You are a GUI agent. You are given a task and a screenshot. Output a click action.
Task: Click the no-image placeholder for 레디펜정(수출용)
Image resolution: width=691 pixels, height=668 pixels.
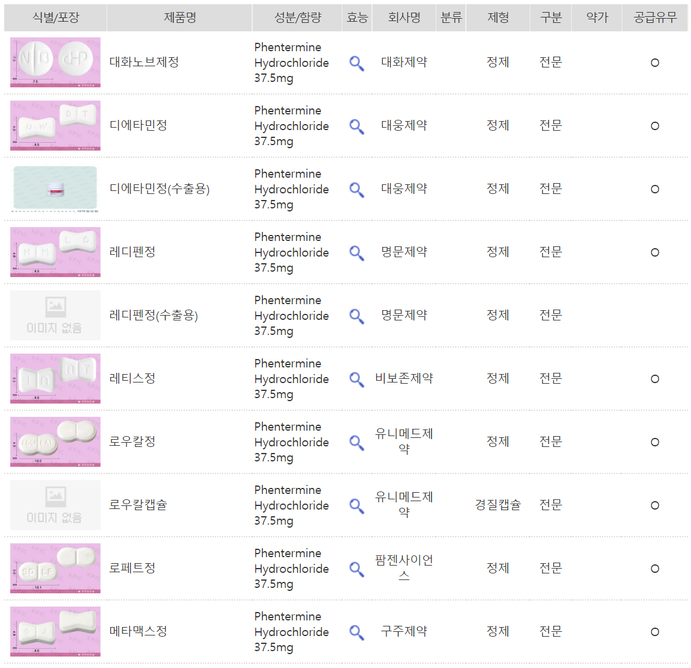pos(55,315)
